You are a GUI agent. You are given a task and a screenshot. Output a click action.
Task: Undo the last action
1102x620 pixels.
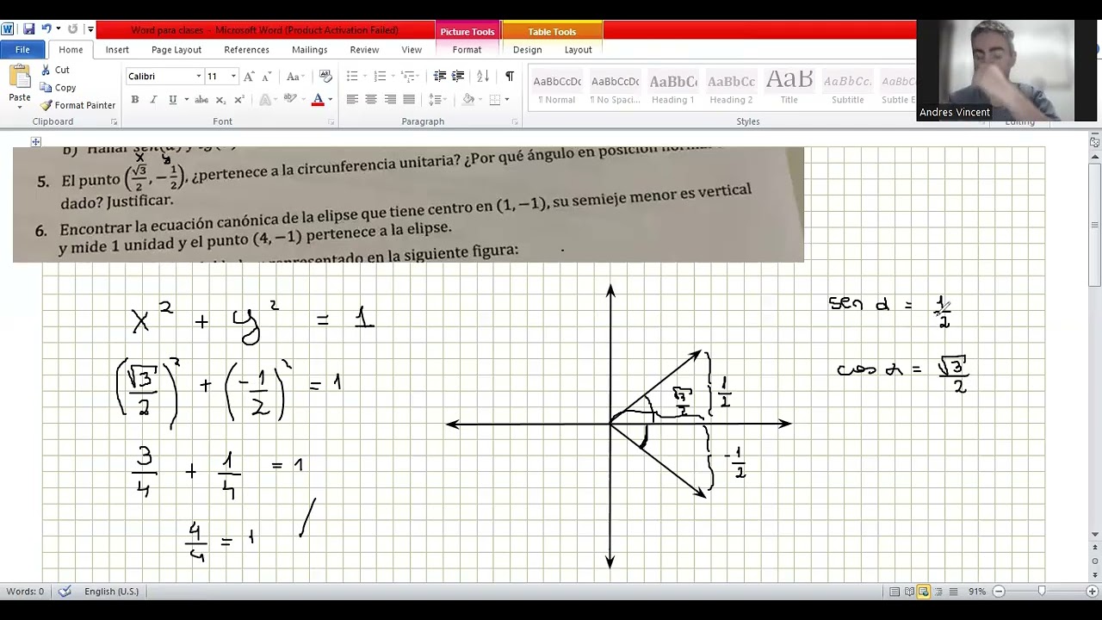(46, 29)
